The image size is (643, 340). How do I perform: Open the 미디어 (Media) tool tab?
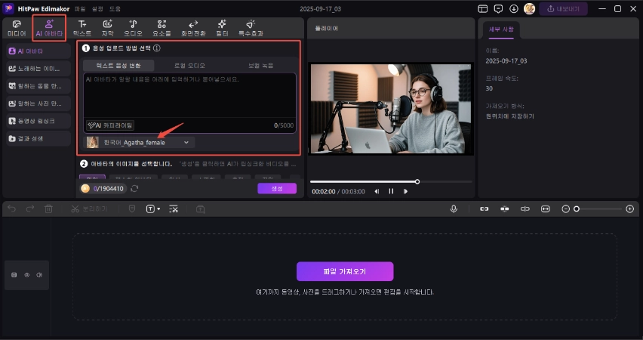coord(16,28)
